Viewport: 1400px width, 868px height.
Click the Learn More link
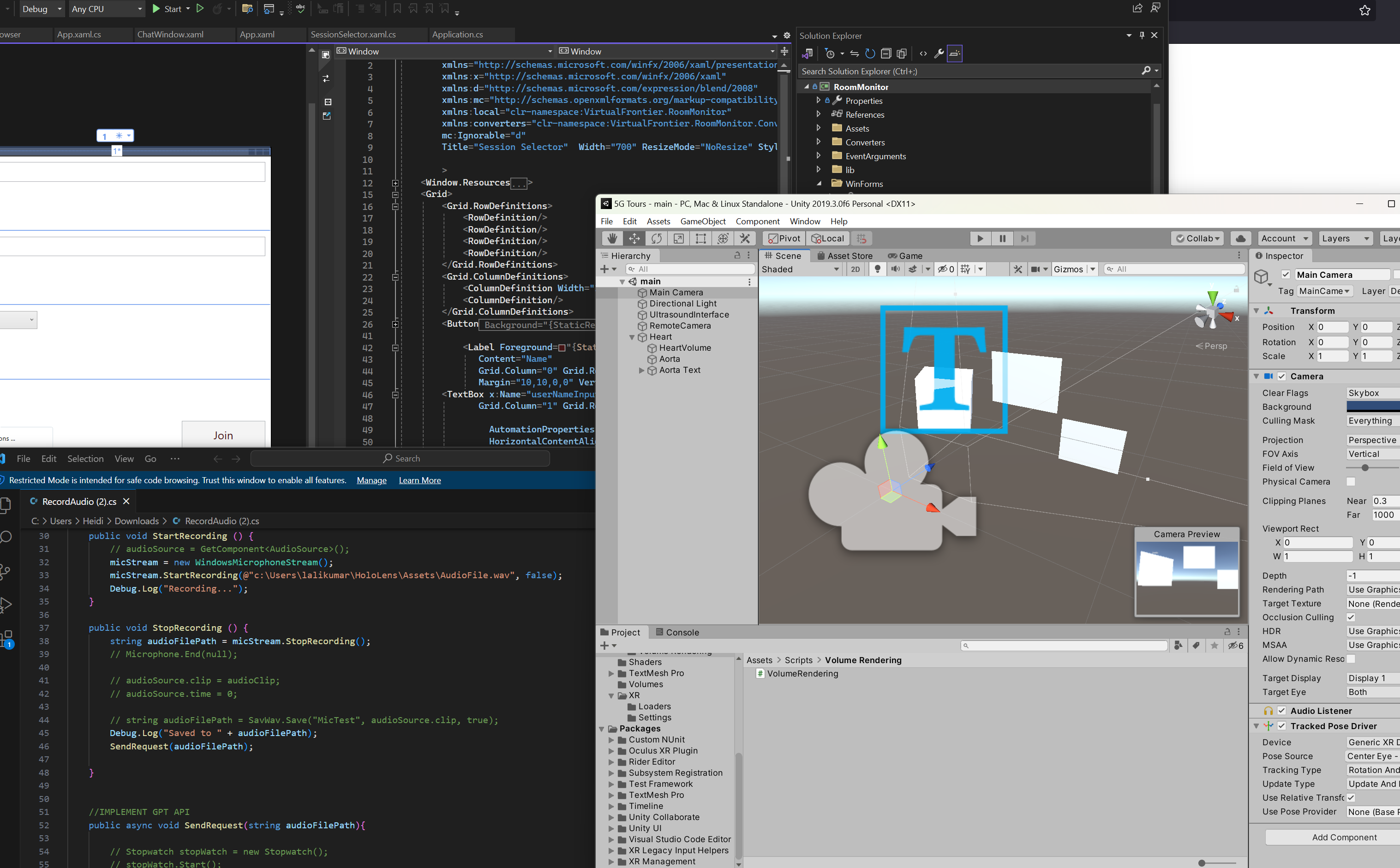tap(419, 480)
